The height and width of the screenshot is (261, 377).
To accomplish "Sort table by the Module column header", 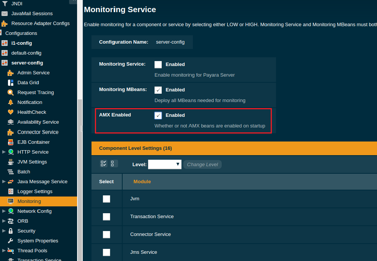I will point(142,182).
